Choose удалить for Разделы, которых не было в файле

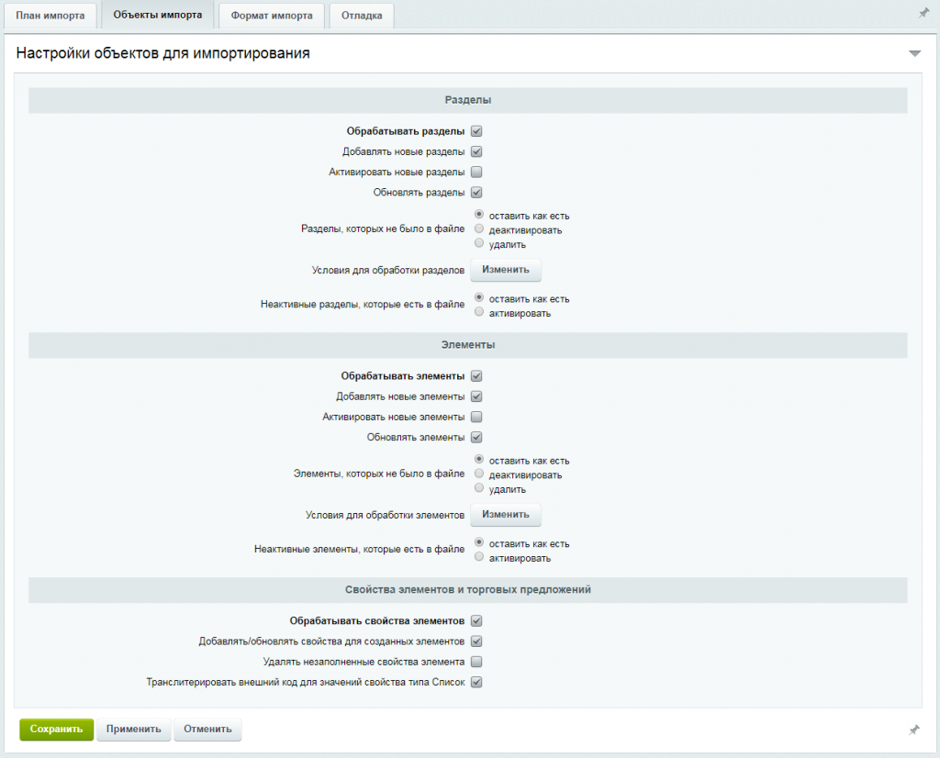coord(479,243)
